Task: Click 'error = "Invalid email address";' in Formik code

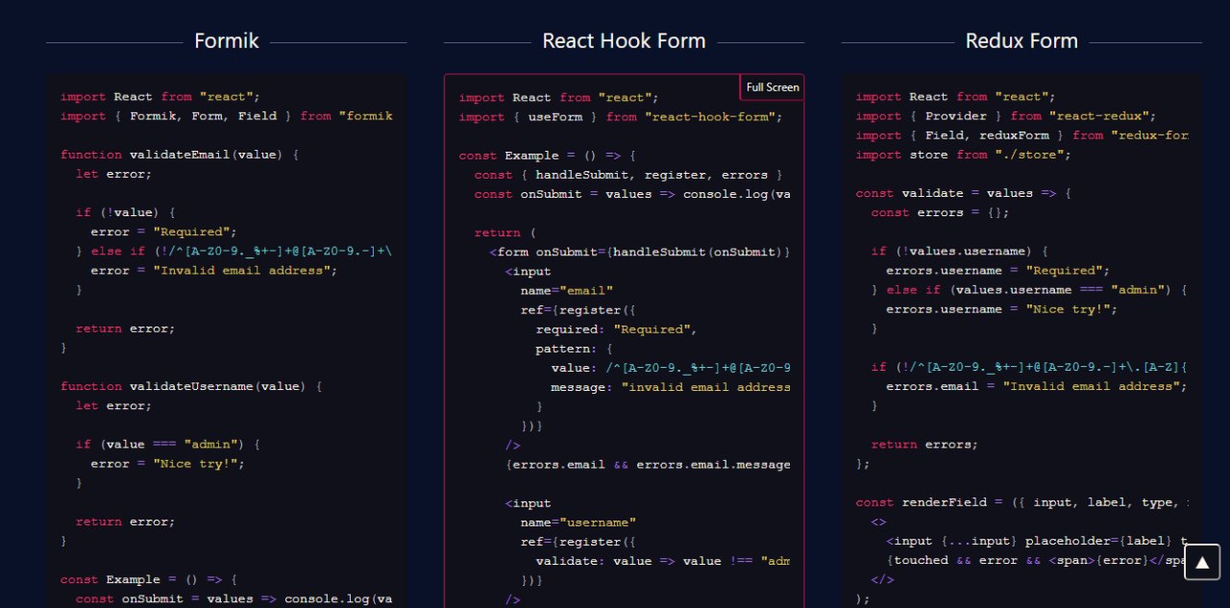Action: coord(214,271)
